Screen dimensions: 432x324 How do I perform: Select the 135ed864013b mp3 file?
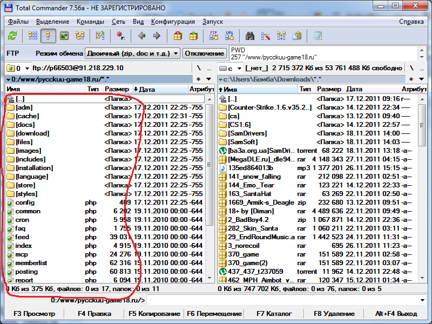tap(318, 168)
